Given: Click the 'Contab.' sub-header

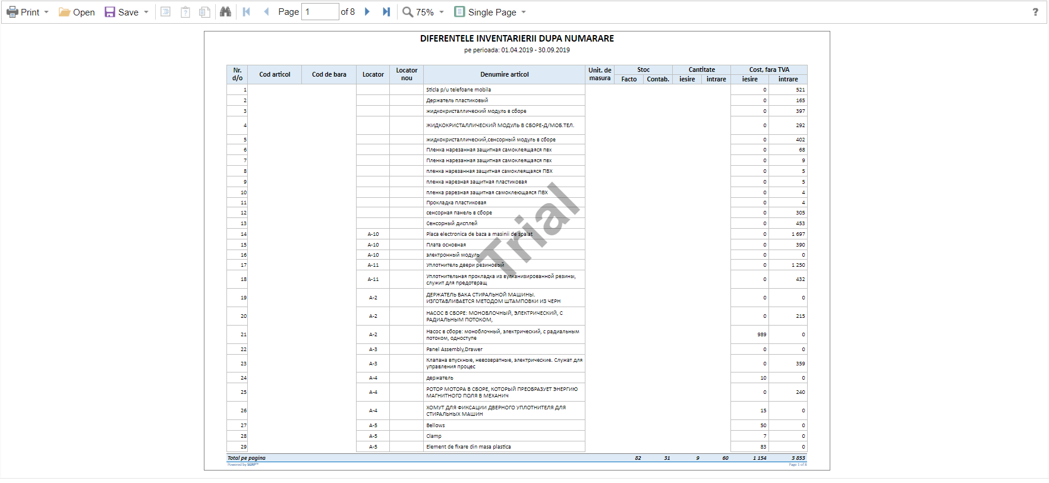Looking at the screenshot, I should (658, 79).
